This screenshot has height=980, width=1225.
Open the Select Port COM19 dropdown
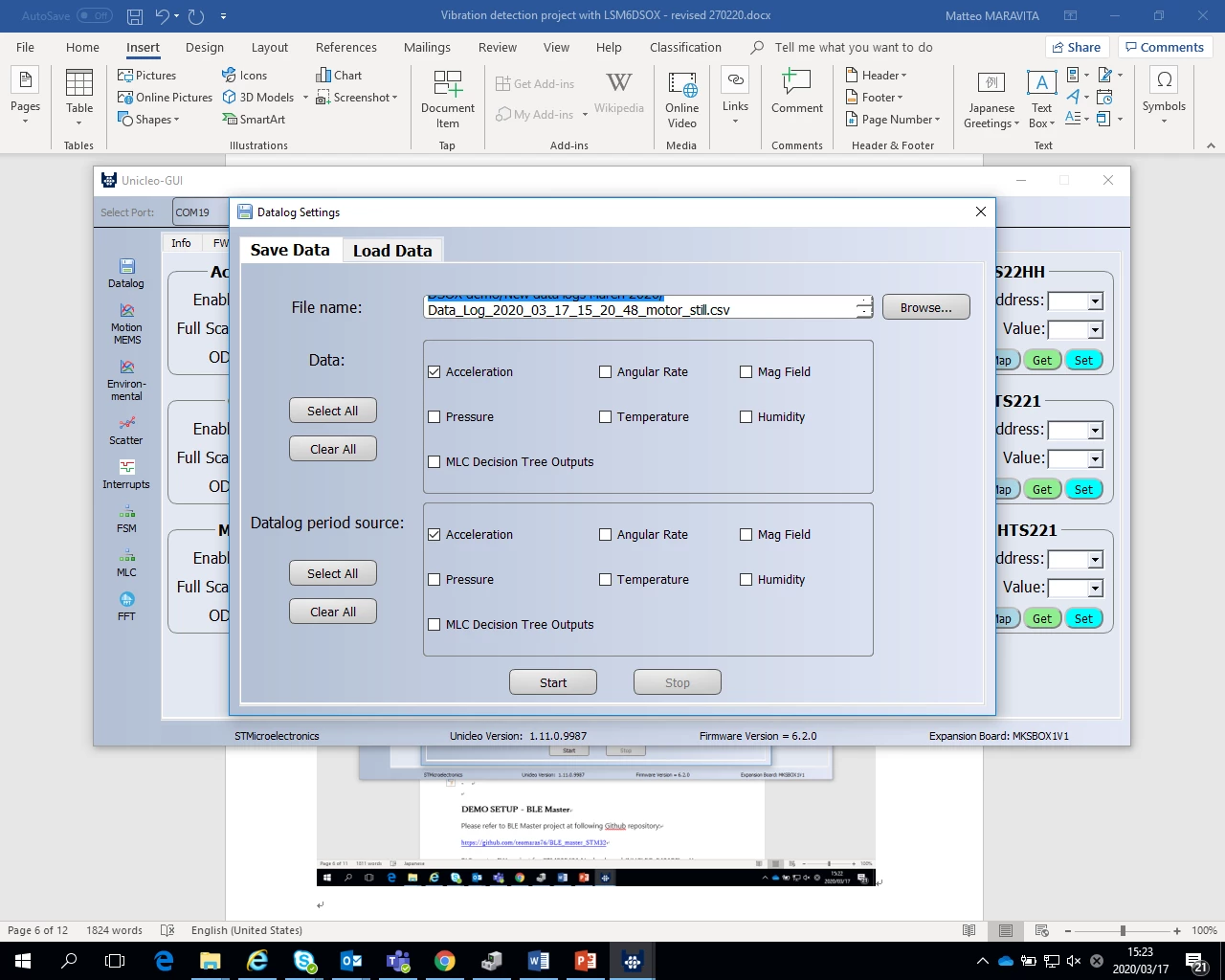(x=200, y=212)
